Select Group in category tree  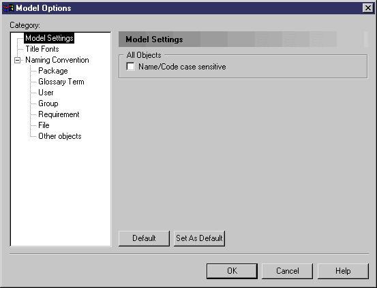click(x=48, y=103)
